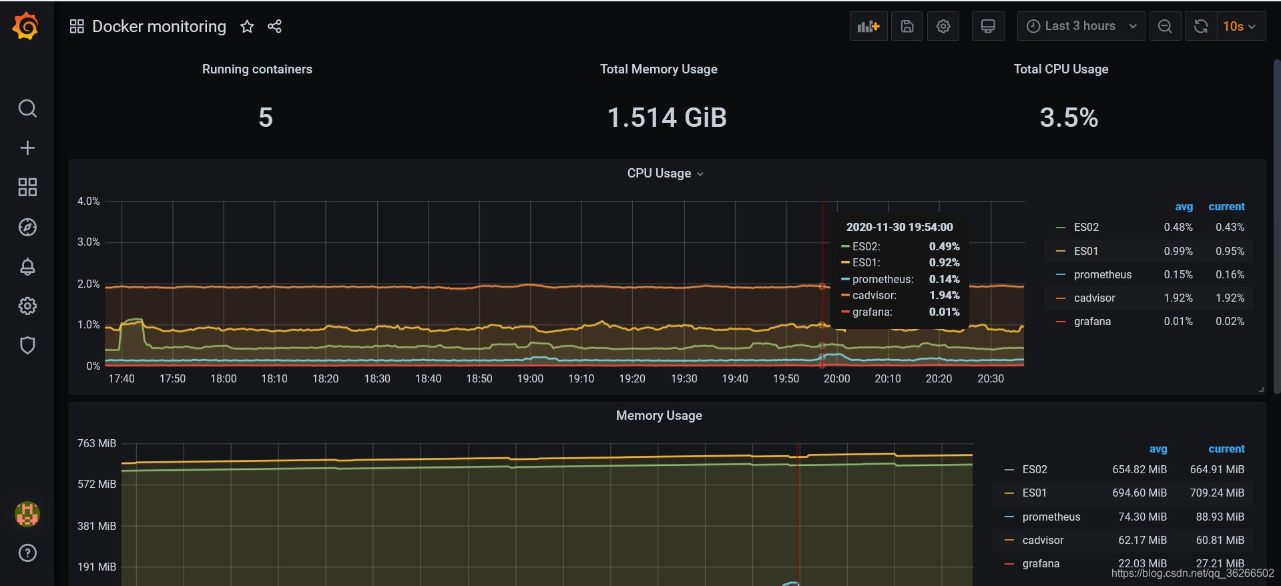Click ES02 avg value 654.82 MiB

(1139, 470)
